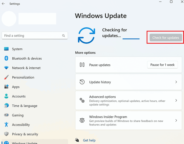184x144 pixels.
Task: Click the Bluetooth icon in sidebar
Action: pos(6,58)
